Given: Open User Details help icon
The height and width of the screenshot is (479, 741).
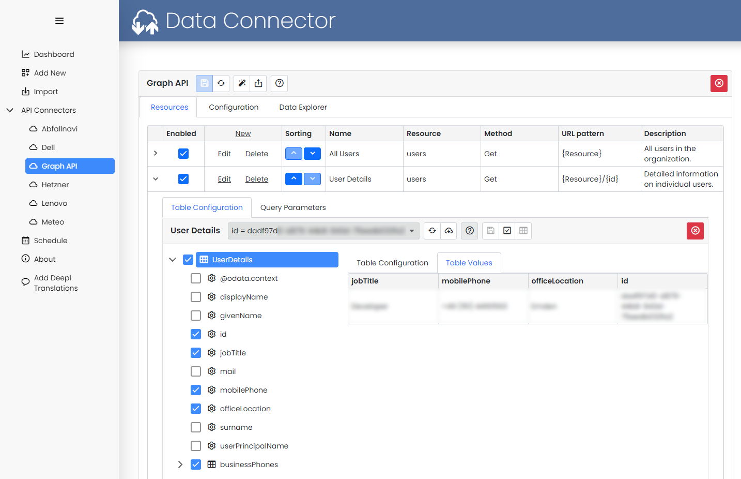Looking at the screenshot, I should [470, 231].
